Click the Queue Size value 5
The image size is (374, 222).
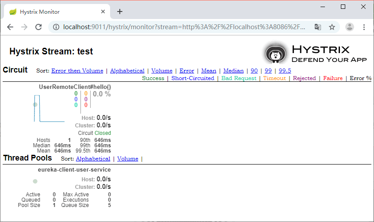(109, 205)
